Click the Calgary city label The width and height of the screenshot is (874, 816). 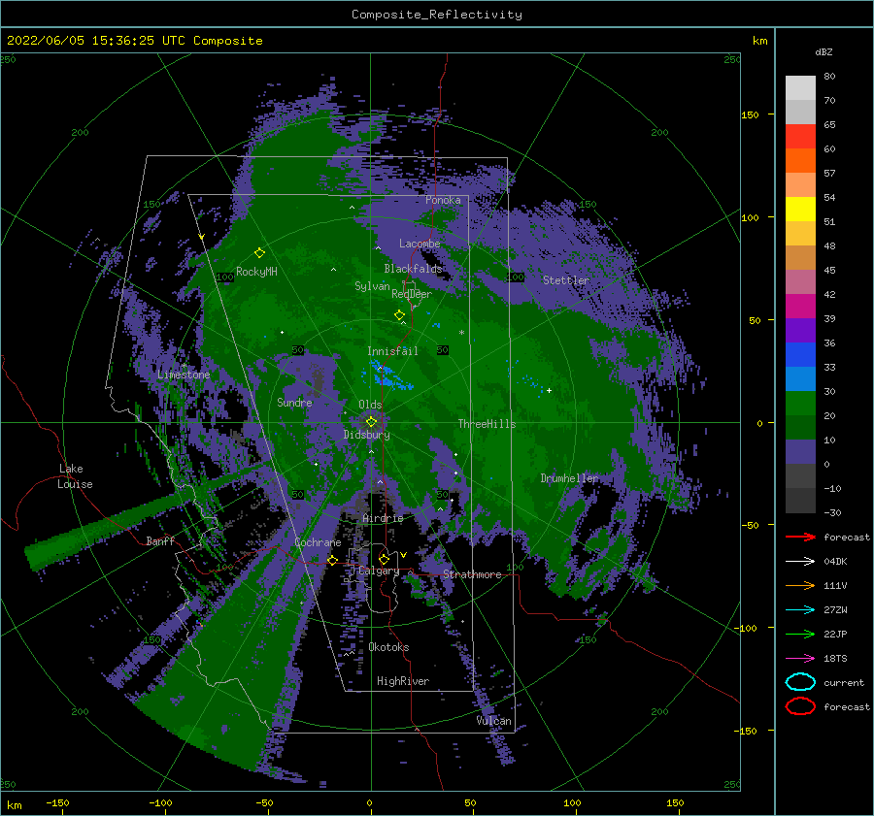coord(379,571)
